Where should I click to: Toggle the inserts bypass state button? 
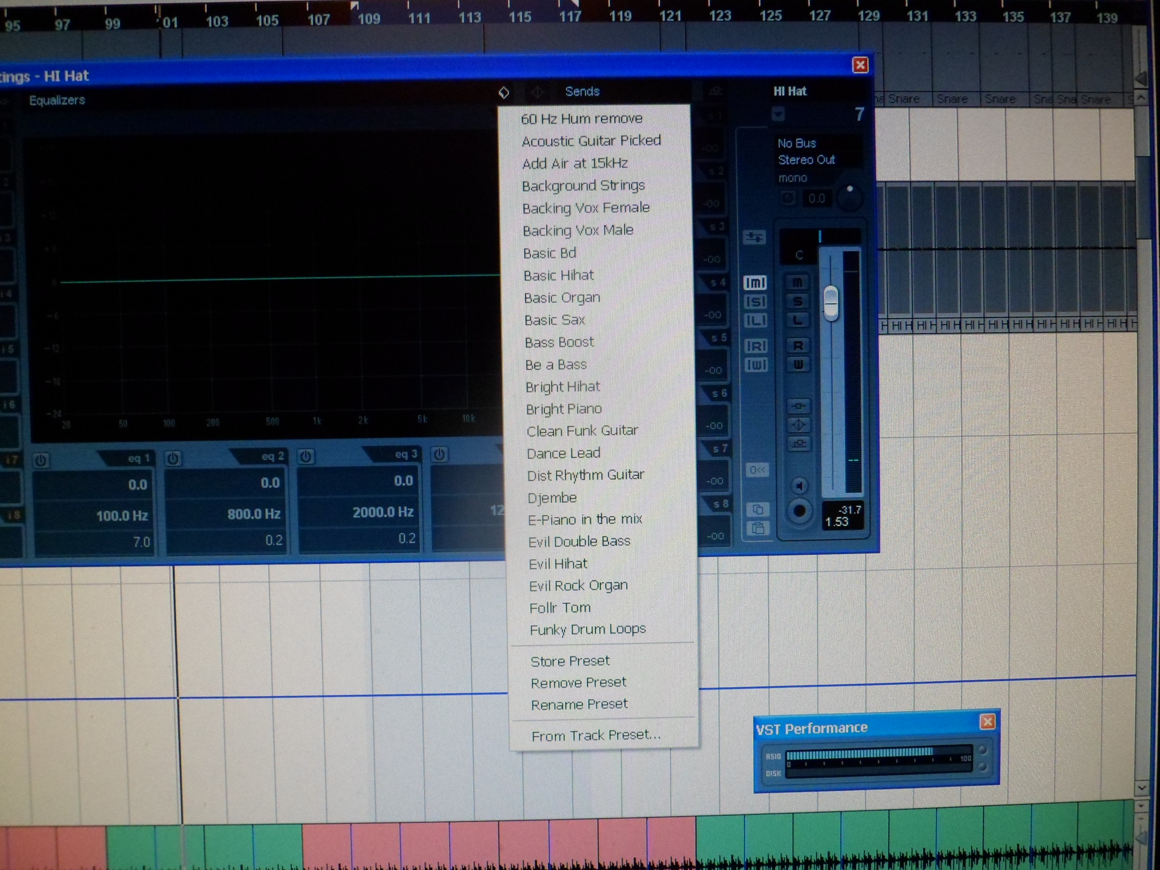coord(798,406)
